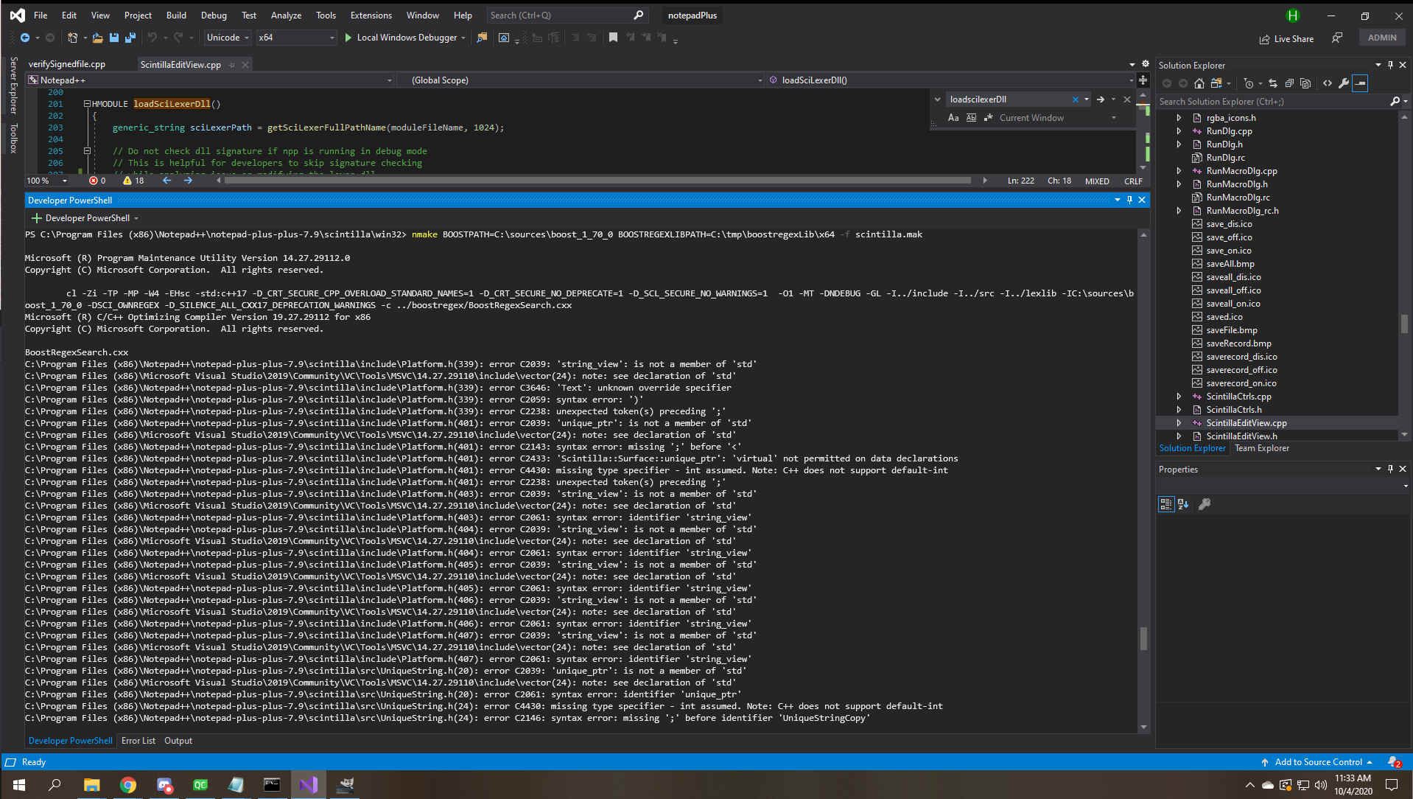
Task: Click the errors count indicator
Action: tap(97, 181)
